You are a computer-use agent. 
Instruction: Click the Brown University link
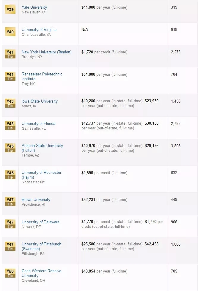[x=36, y=199]
